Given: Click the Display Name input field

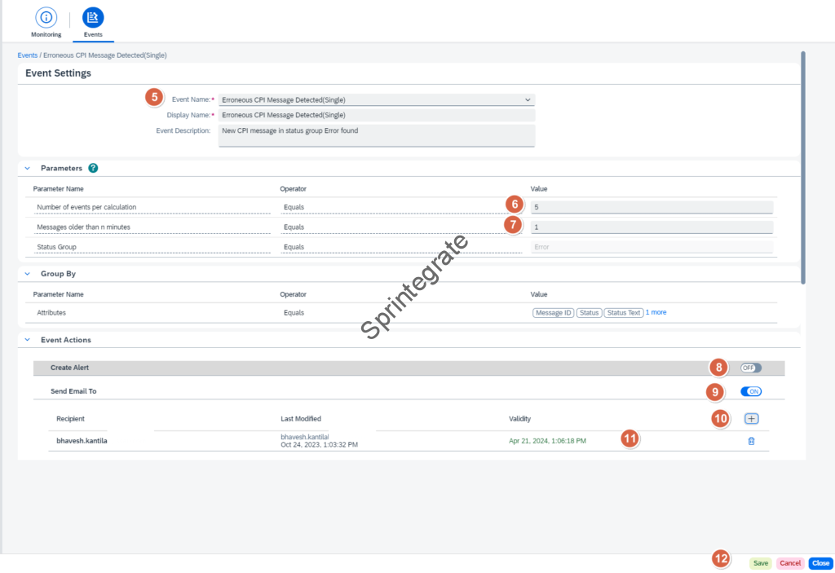Looking at the screenshot, I should point(376,115).
